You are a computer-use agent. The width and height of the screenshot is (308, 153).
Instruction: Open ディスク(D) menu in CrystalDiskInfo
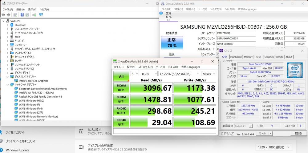216,9
